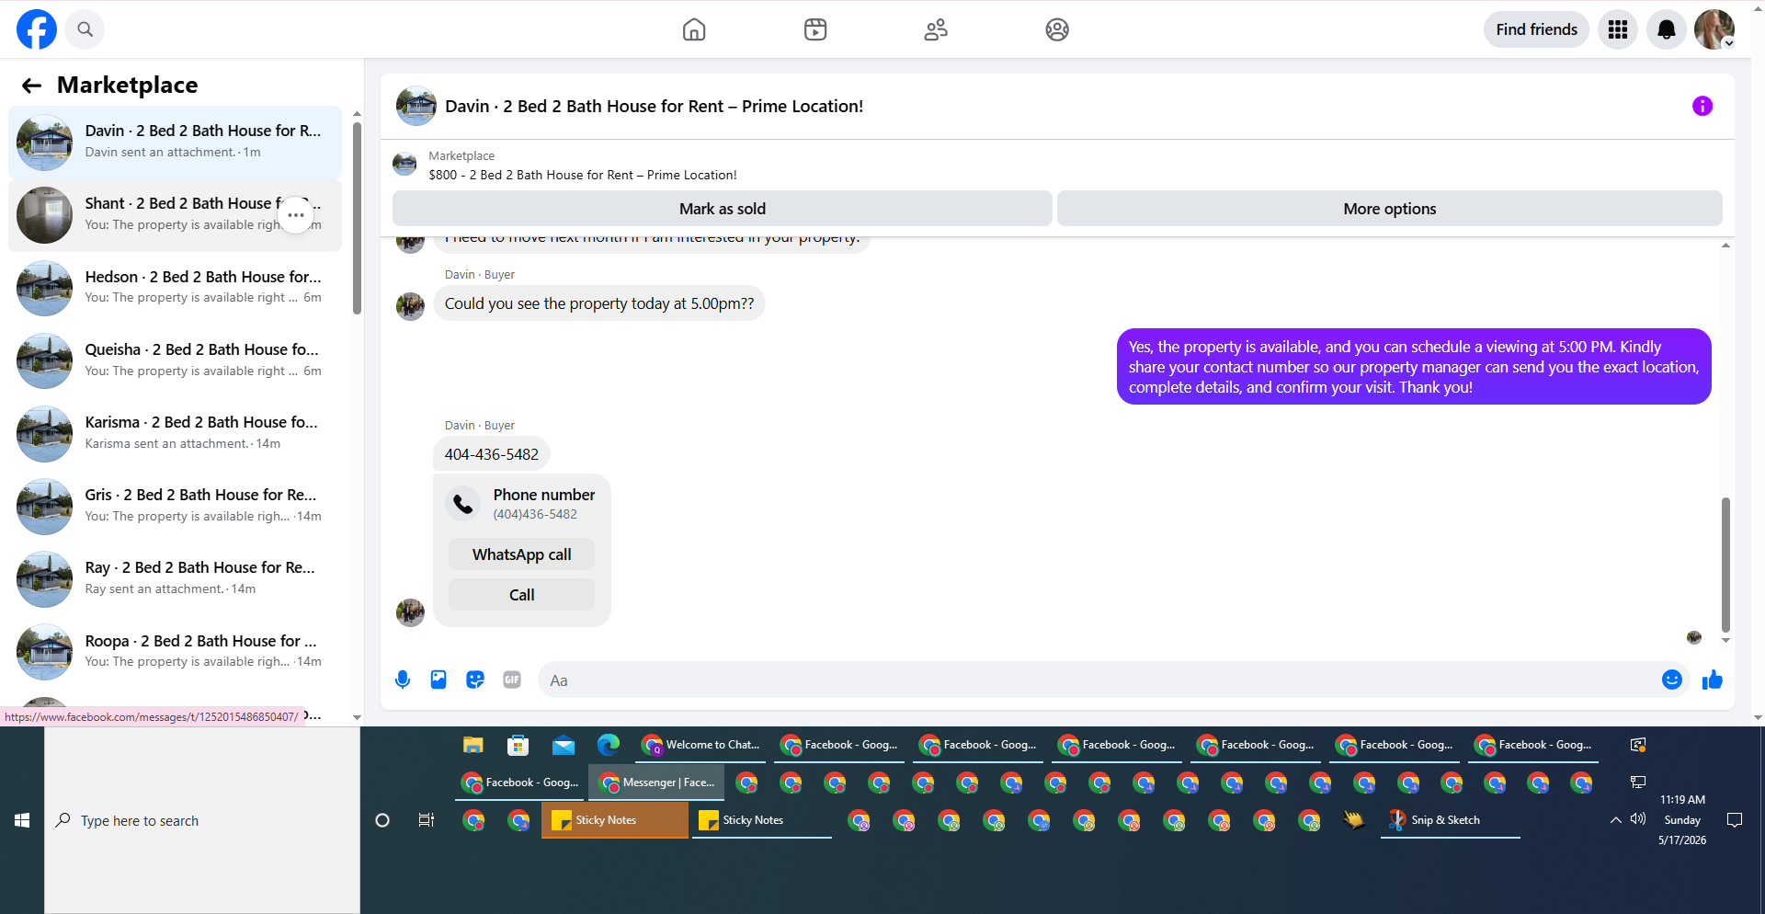The image size is (1765, 914).
Task: Open Davin's conversation in the list
Action: (175, 143)
